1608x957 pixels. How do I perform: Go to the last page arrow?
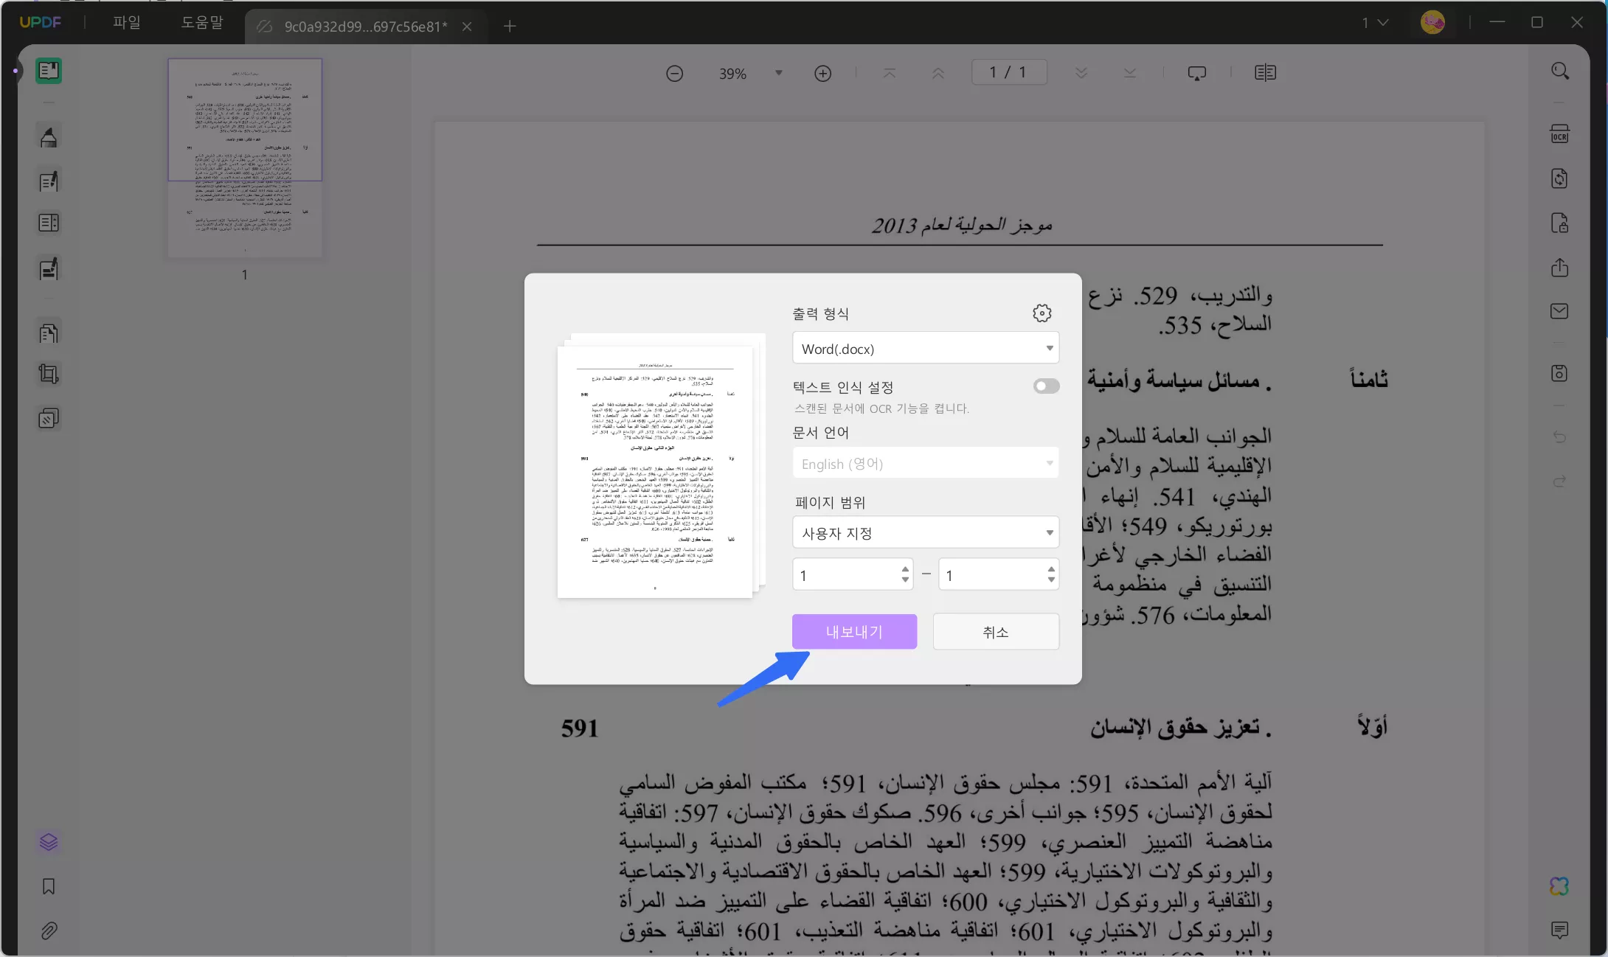coord(1130,73)
